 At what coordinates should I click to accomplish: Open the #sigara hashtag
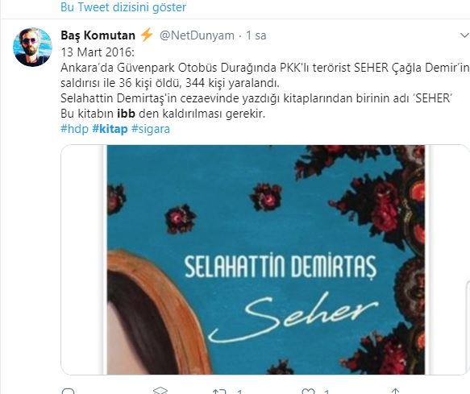click(151, 129)
